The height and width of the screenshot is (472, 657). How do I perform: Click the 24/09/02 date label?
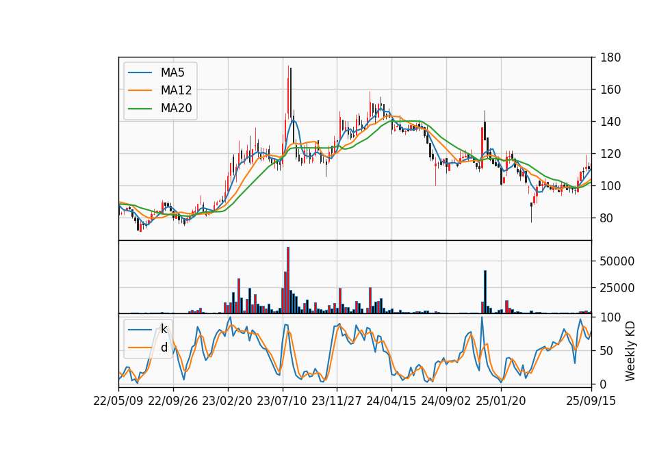click(446, 402)
